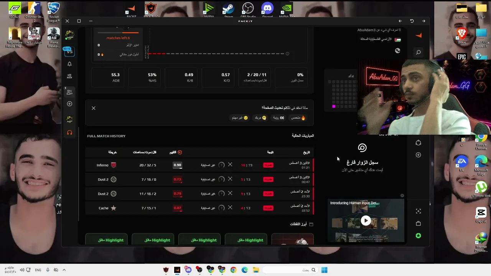
Task: Click the rating info icon in table header
Action: click(180, 152)
